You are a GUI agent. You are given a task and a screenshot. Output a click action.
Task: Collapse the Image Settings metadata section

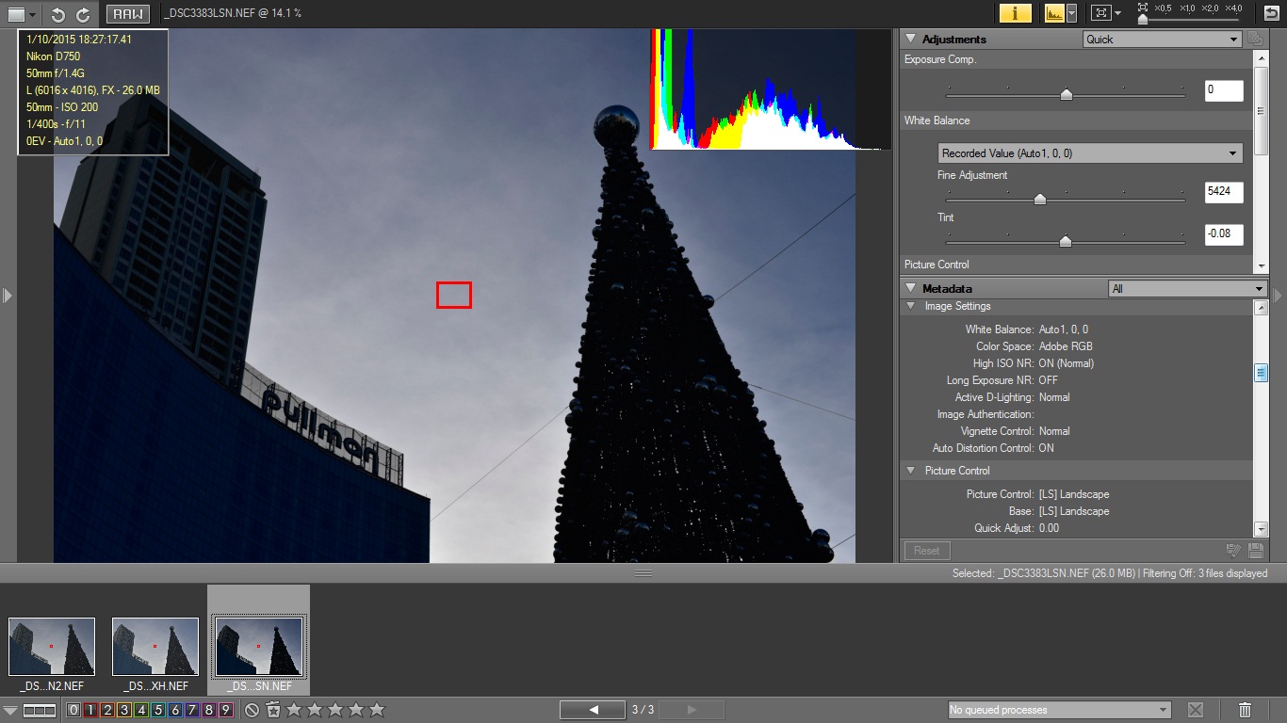(911, 306)
